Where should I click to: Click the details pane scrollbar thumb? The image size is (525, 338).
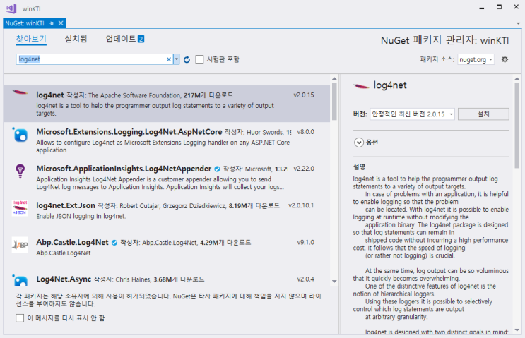tap(517, 126)
